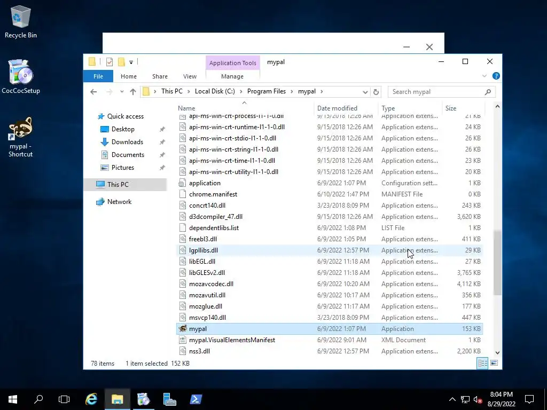
Task: Select Quick access in navigation pane
Action: point(125,116)
